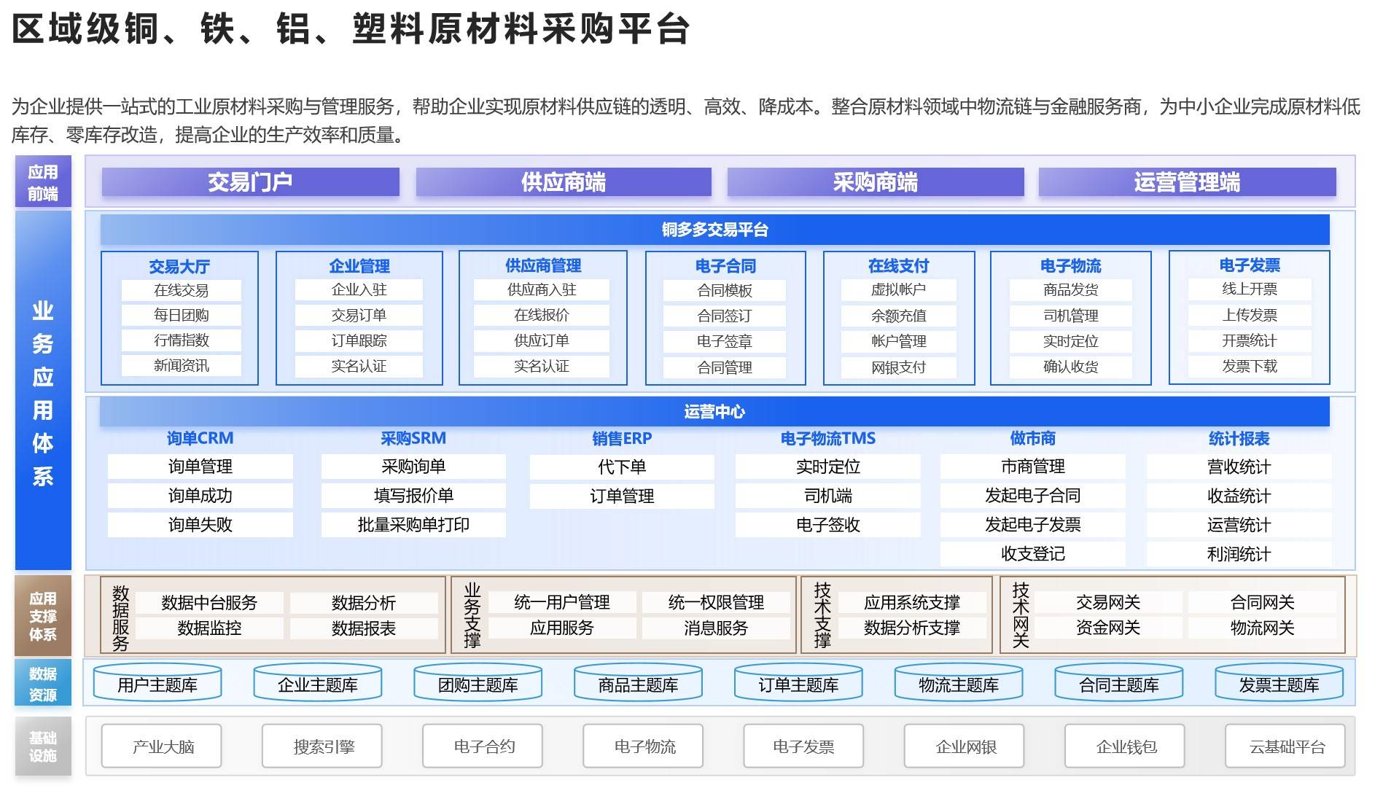The height and width of the screenshot is (788, 1383).
Task: Select the 供应商端 front-end block
Action: point(563,182)
